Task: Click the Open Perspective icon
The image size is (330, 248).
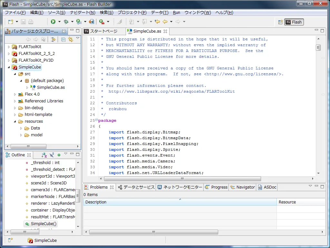Action: [280, 22]
